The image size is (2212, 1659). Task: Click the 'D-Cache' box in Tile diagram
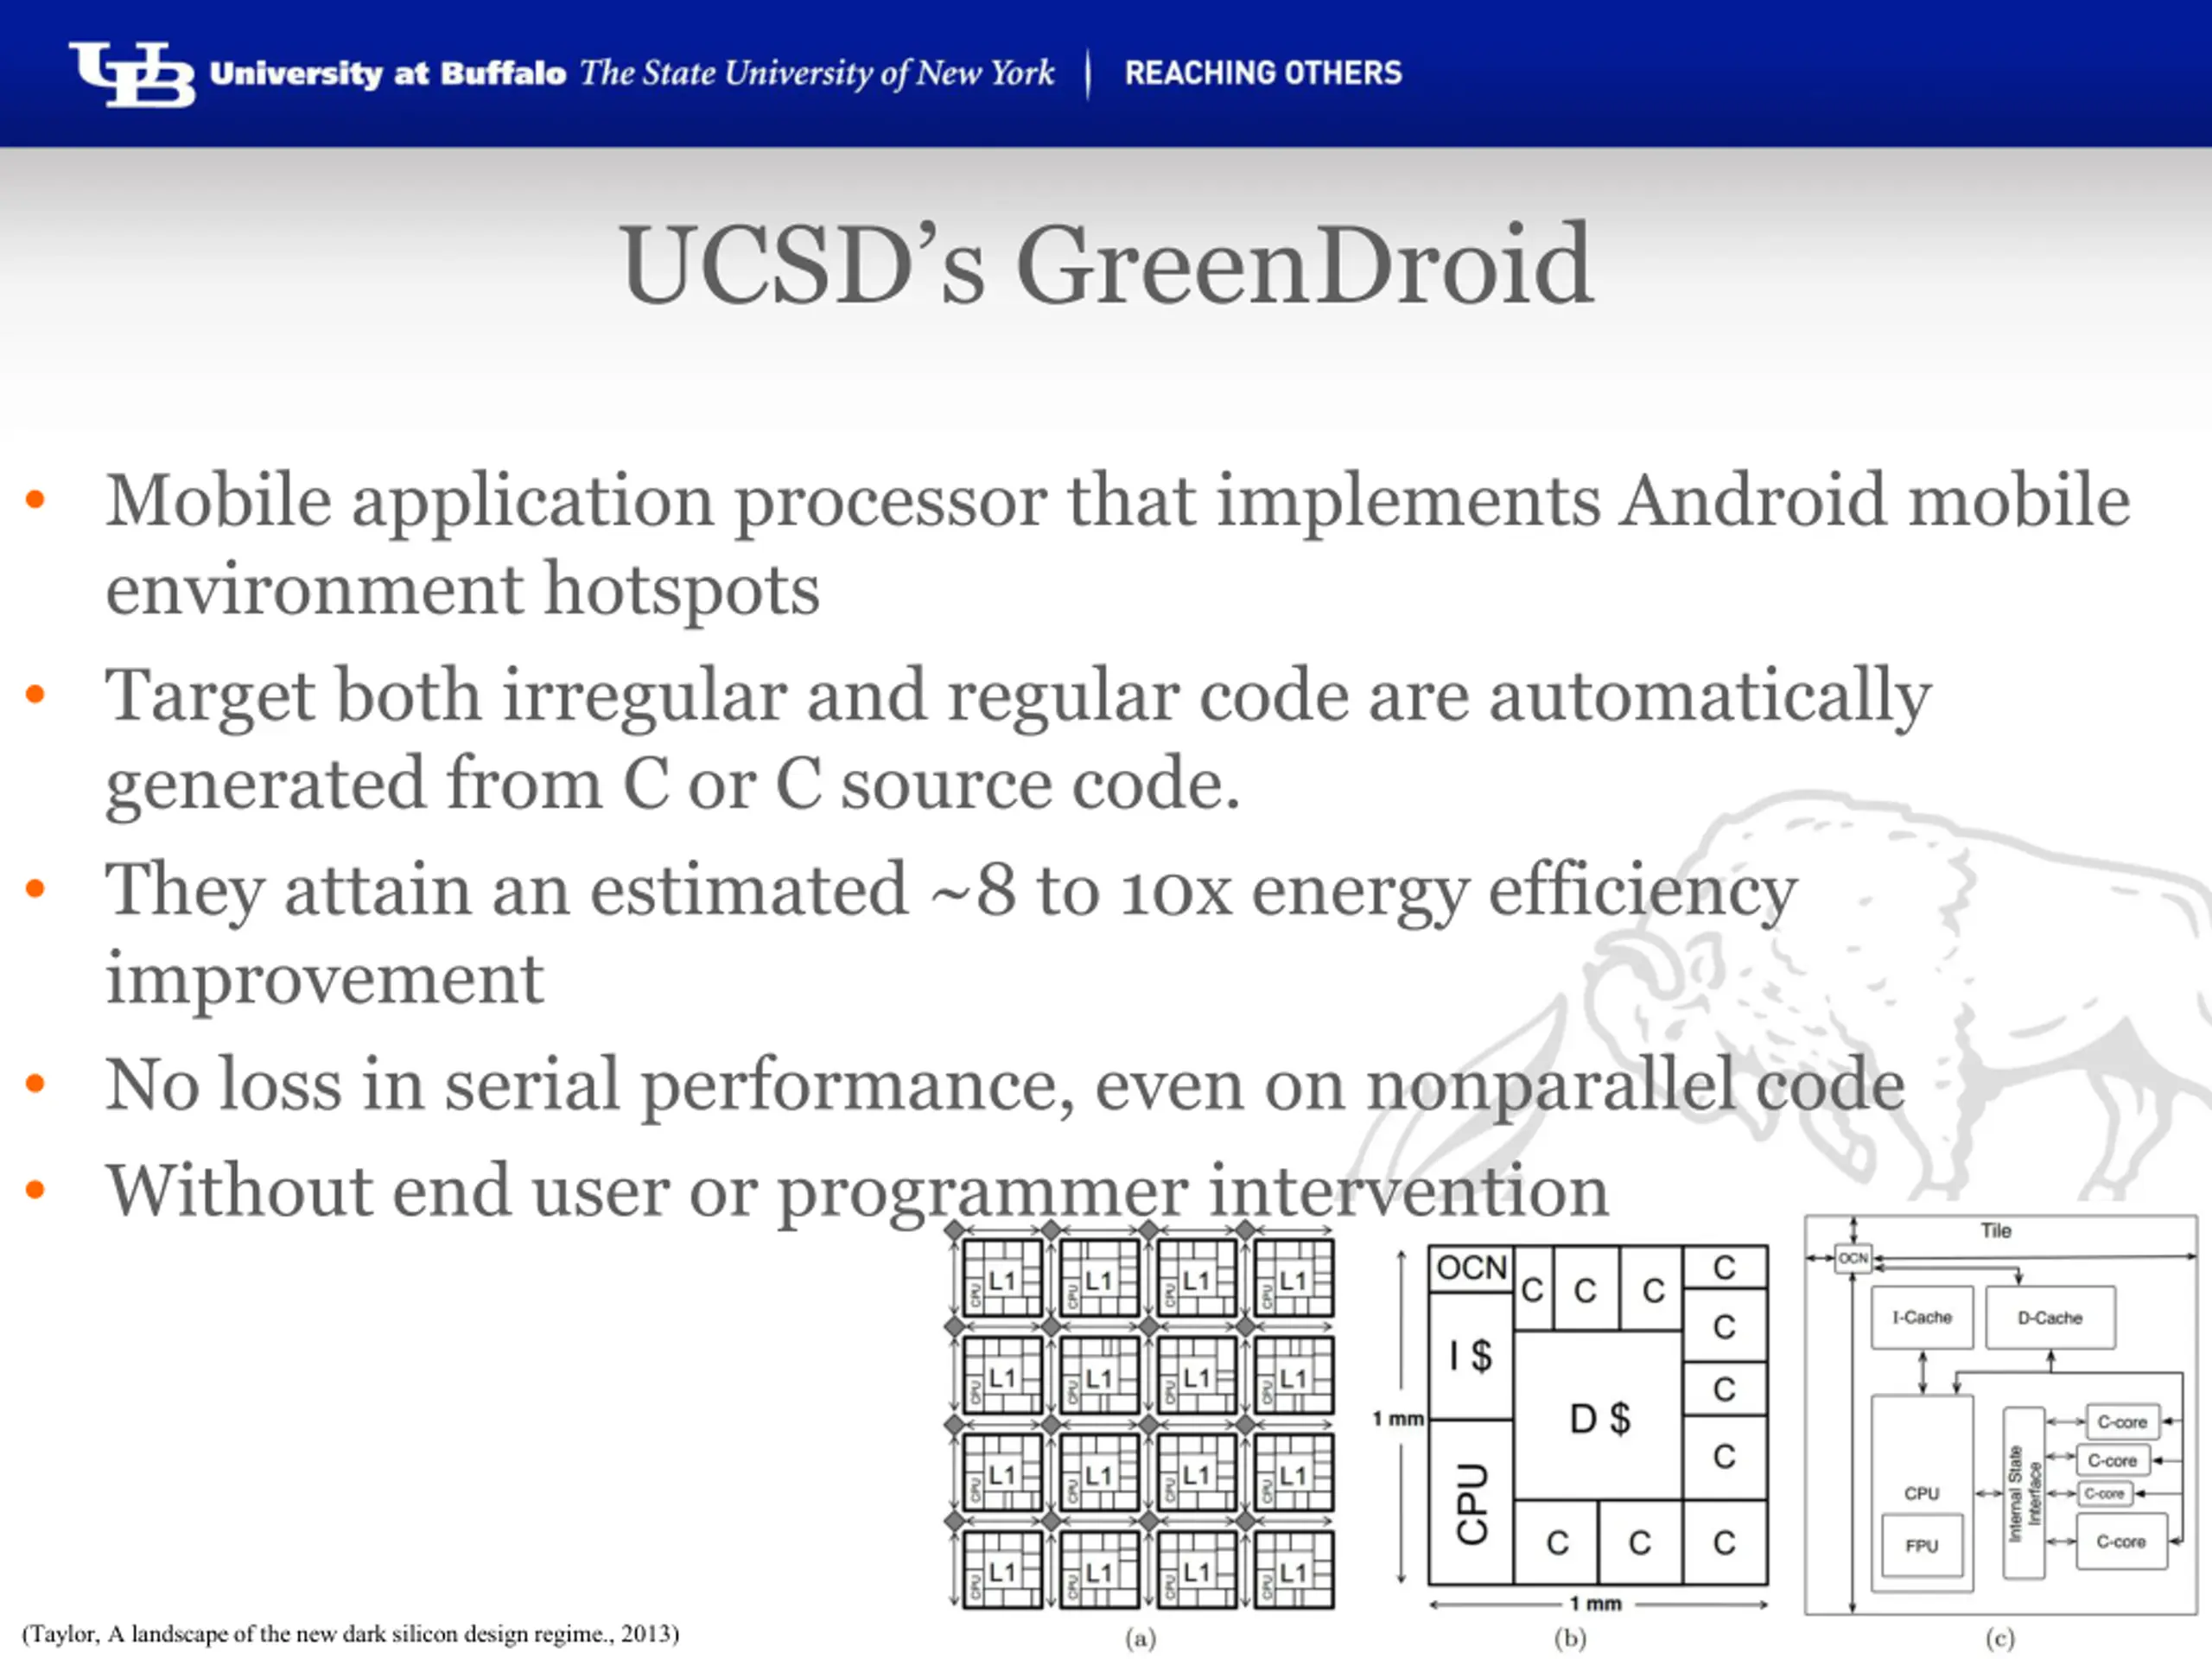pos(2050,1317)
